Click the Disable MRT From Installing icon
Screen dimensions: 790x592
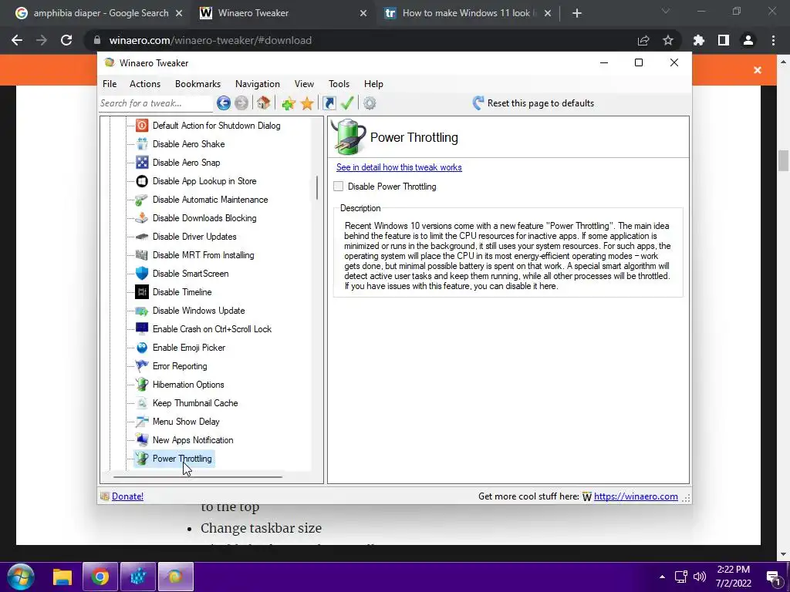[x=142, y=255]
